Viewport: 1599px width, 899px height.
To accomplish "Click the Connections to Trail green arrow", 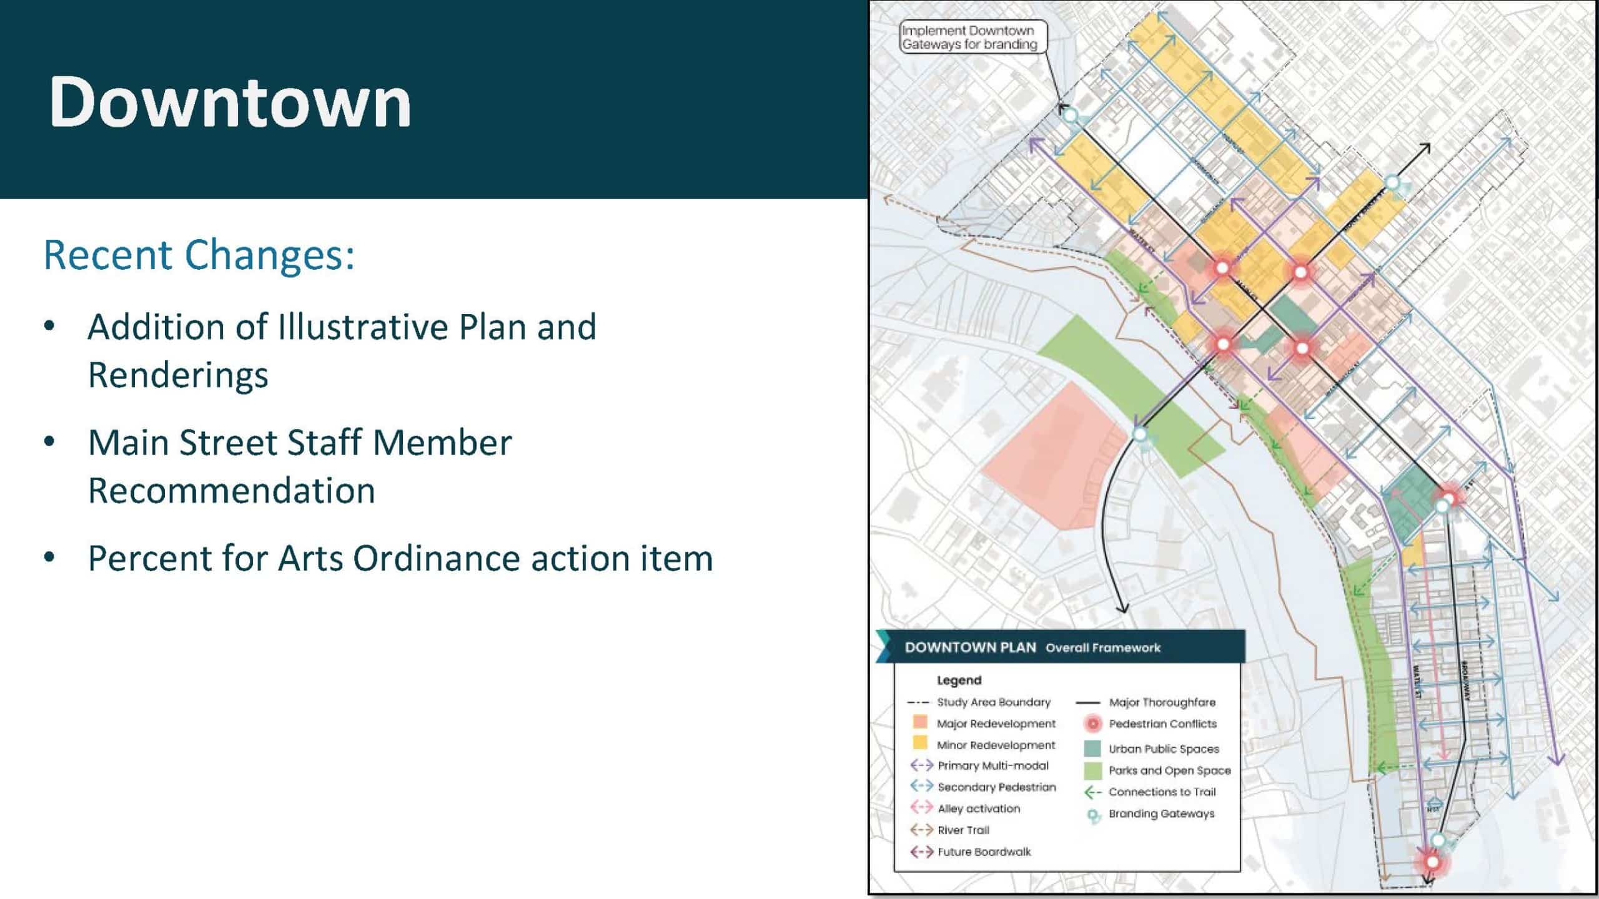I will 1093,792.
